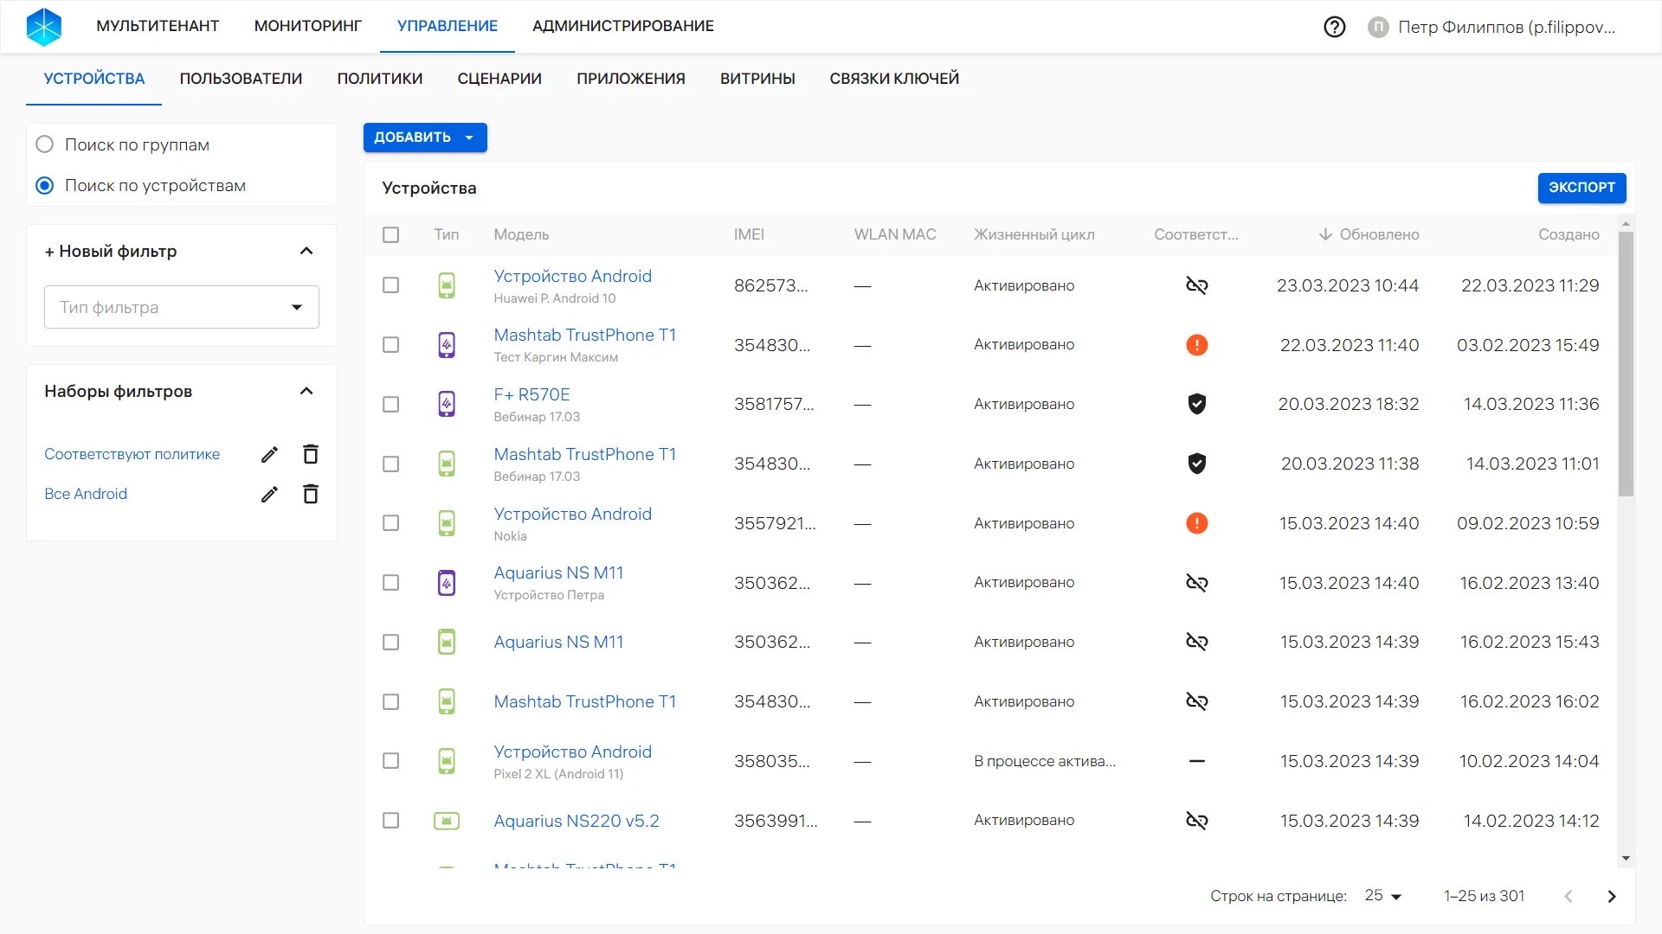Select the 'Поиск по группам' radio button
Screen dimensions: 1662x934
tap(45, 144)
